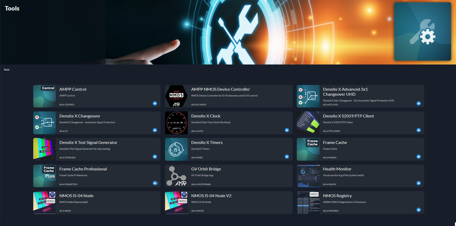Click product code AE-A-CLOCK
The image size is (456, 226).
[x=197, y=131]
